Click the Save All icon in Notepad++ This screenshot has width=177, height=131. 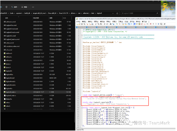(84, 24)
